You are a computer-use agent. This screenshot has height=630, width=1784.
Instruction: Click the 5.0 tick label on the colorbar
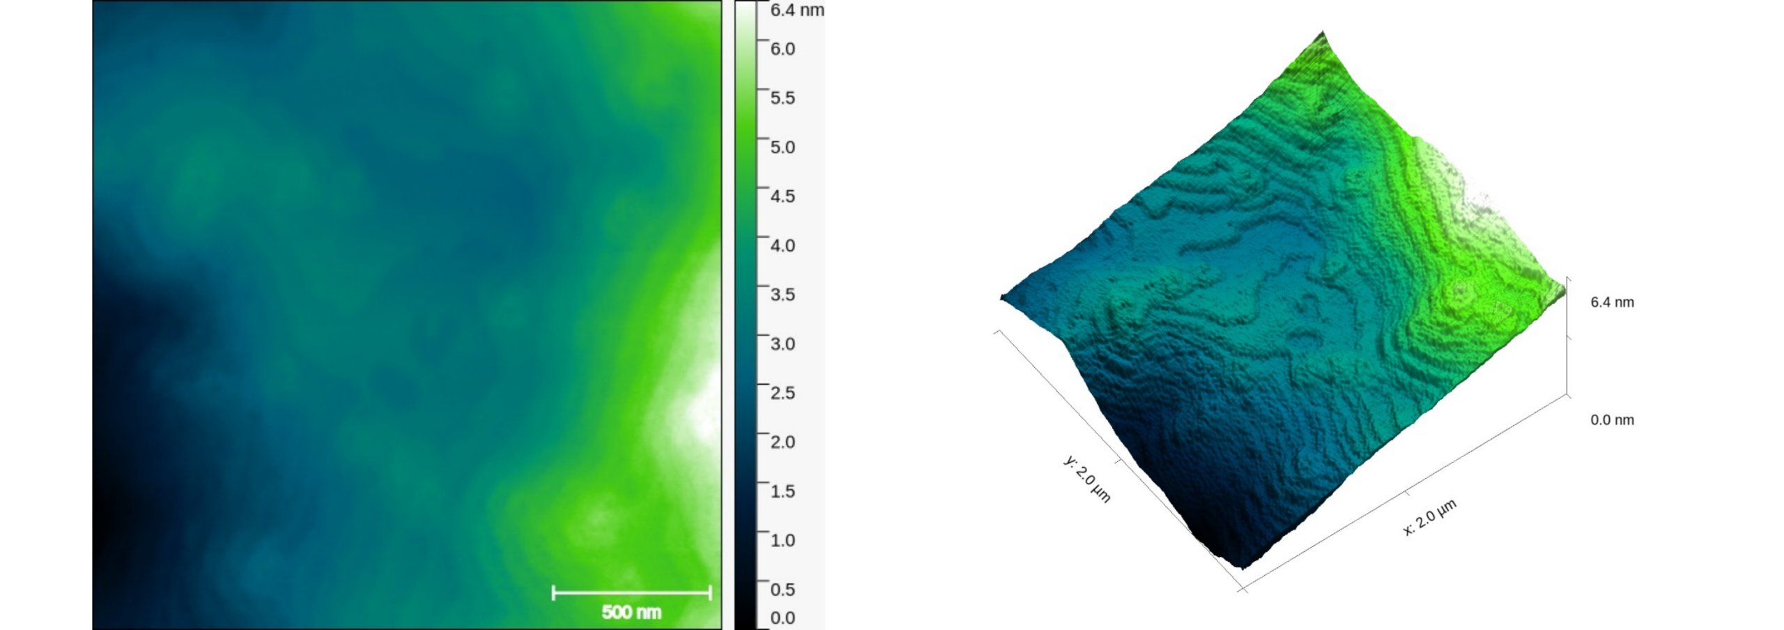tap(783, 147)
